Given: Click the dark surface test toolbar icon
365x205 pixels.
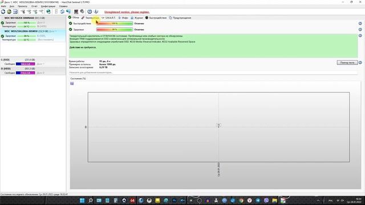Looking at the screenshot, I should pos(76,11).
